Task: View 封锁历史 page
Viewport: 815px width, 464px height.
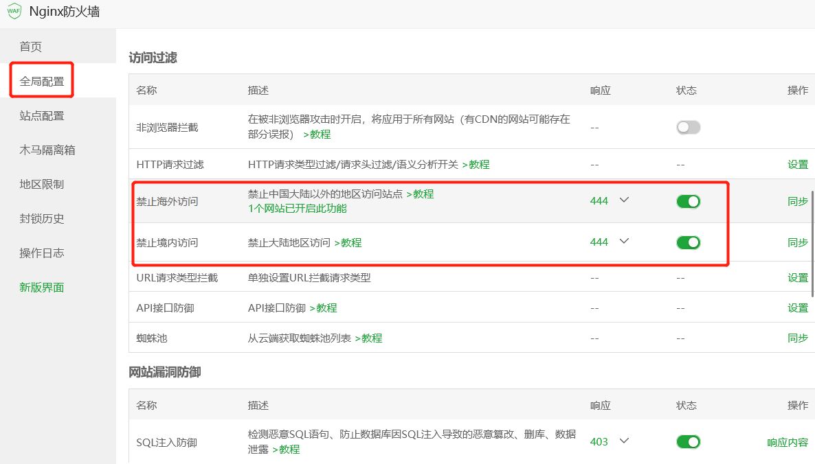Action: point(42,218)
